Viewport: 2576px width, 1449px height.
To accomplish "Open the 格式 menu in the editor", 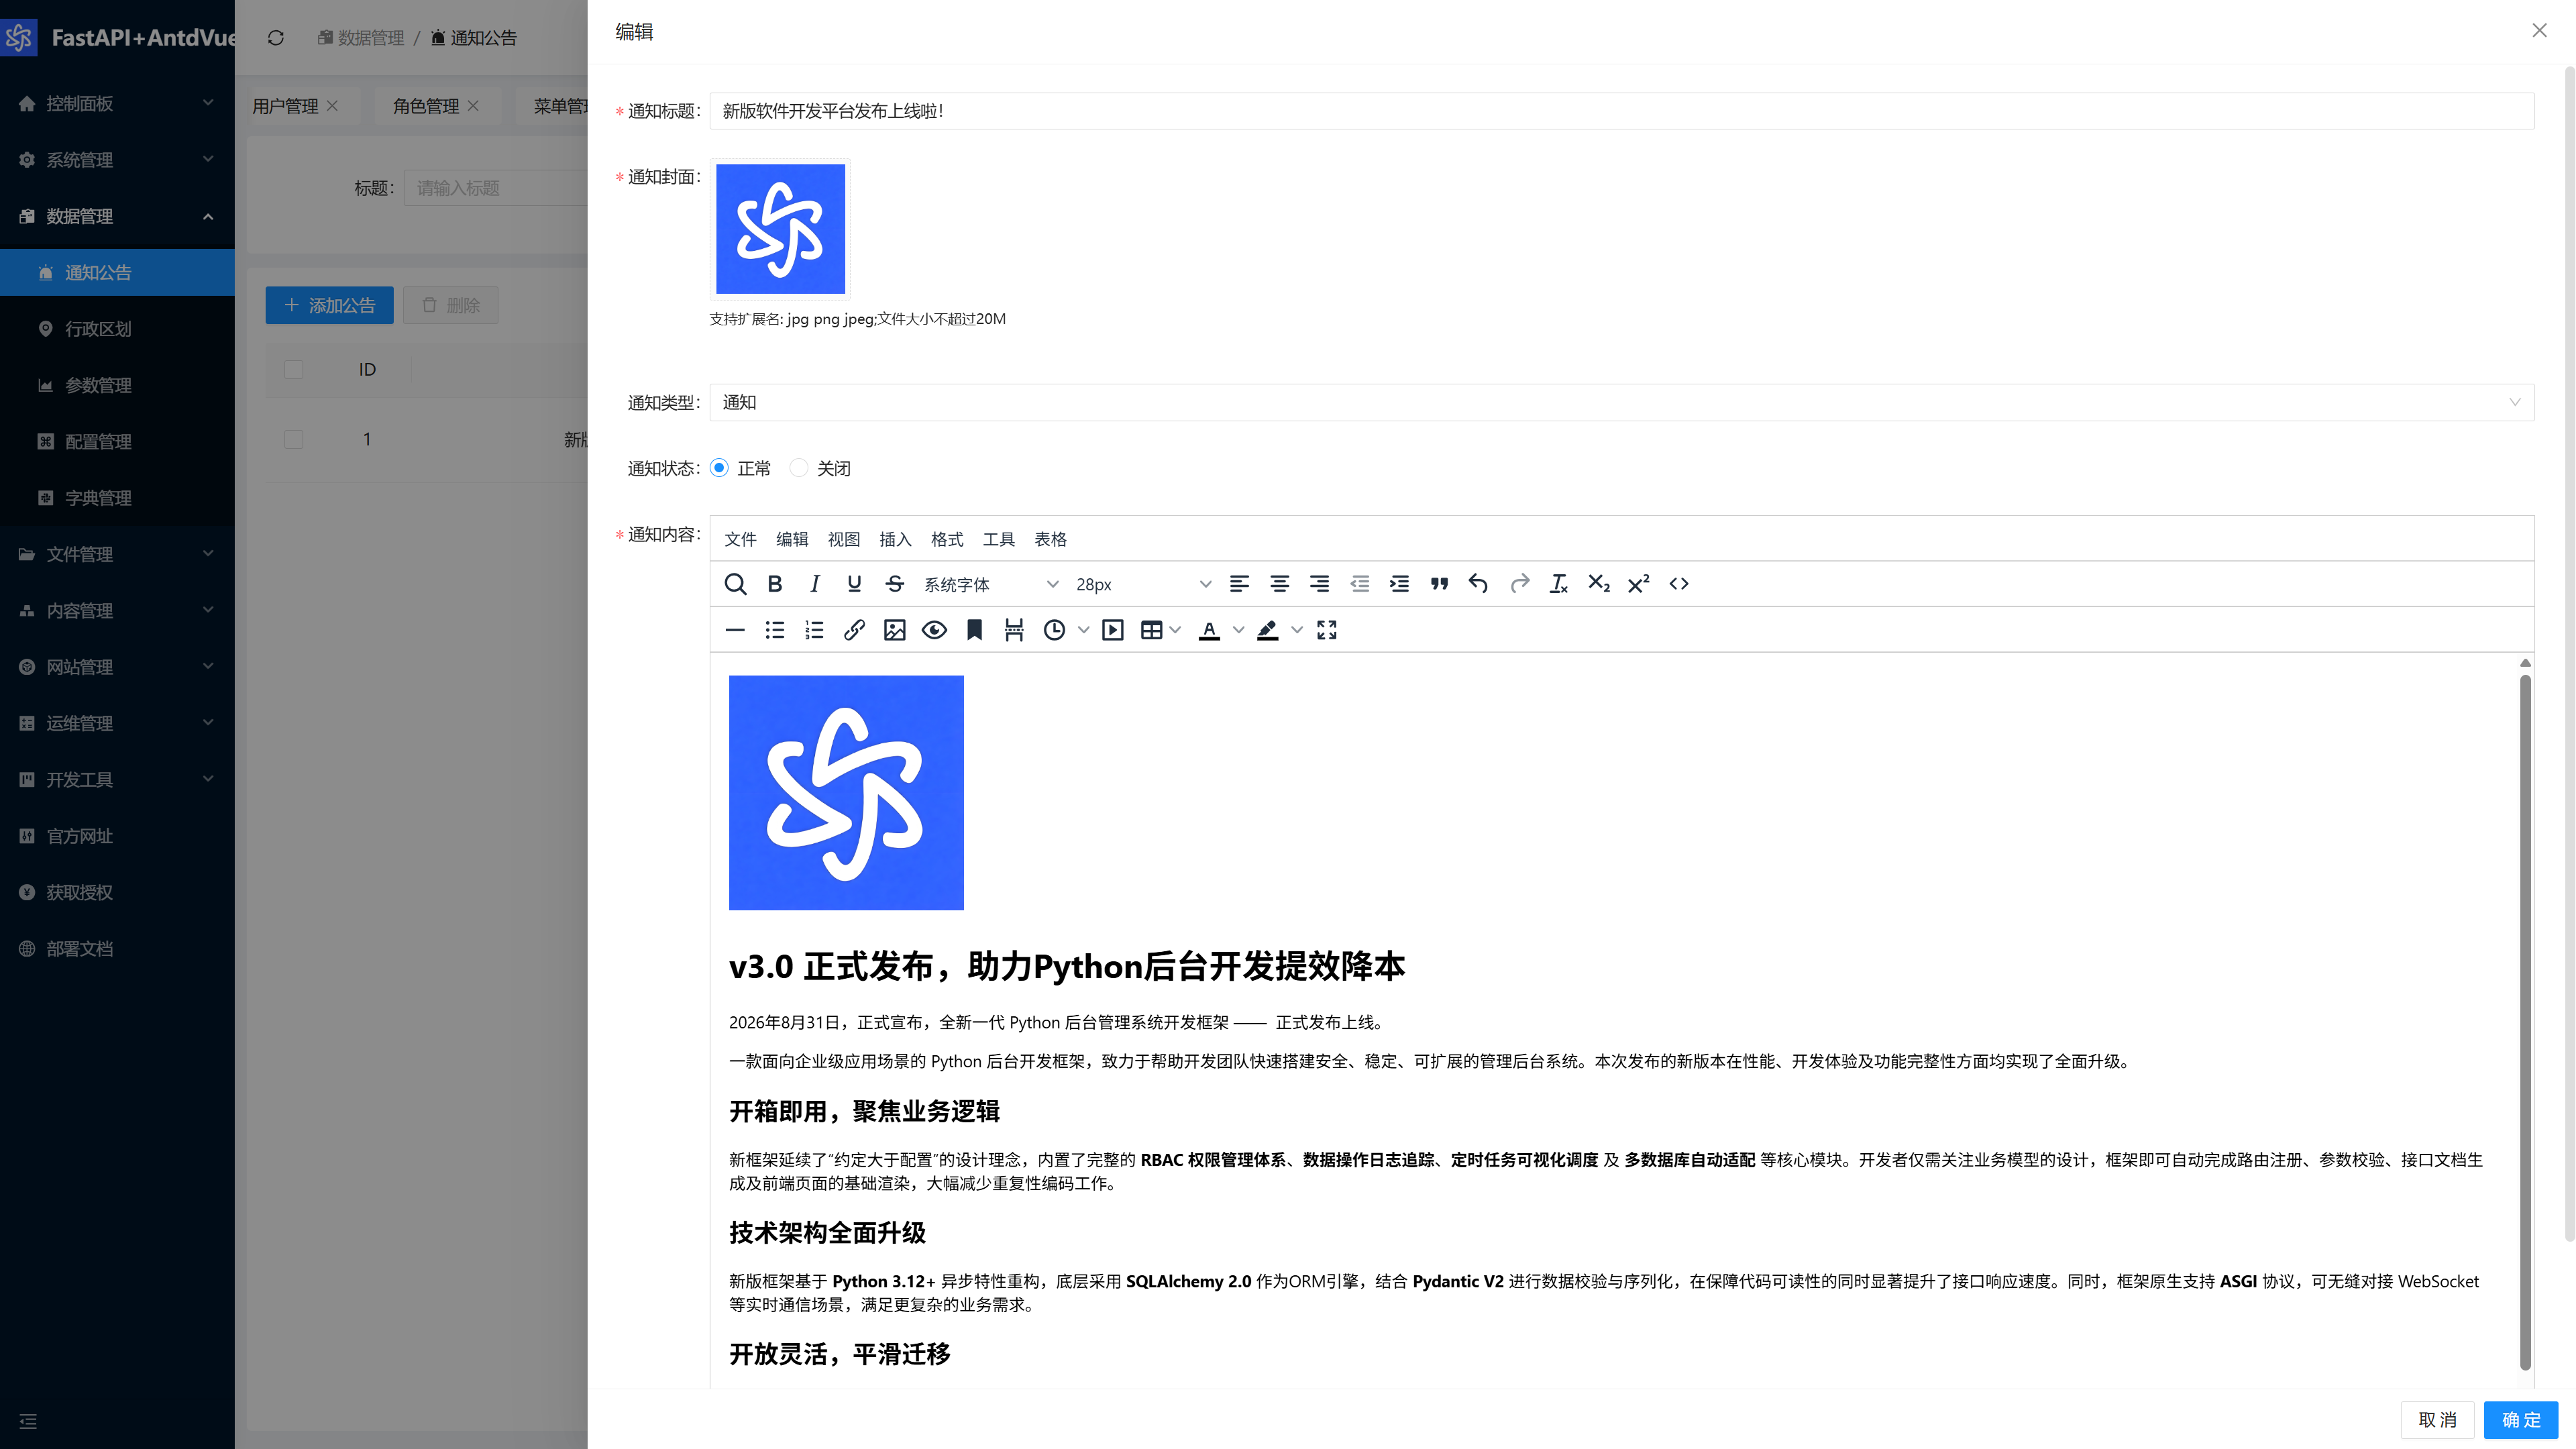I will coord(947,539).
